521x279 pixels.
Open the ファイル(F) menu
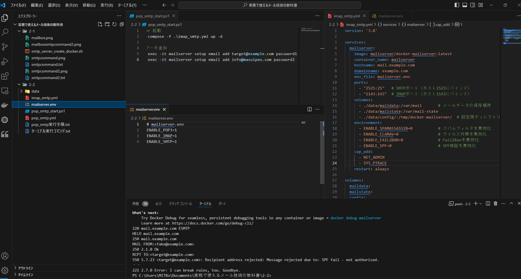(x=18, y=5)
